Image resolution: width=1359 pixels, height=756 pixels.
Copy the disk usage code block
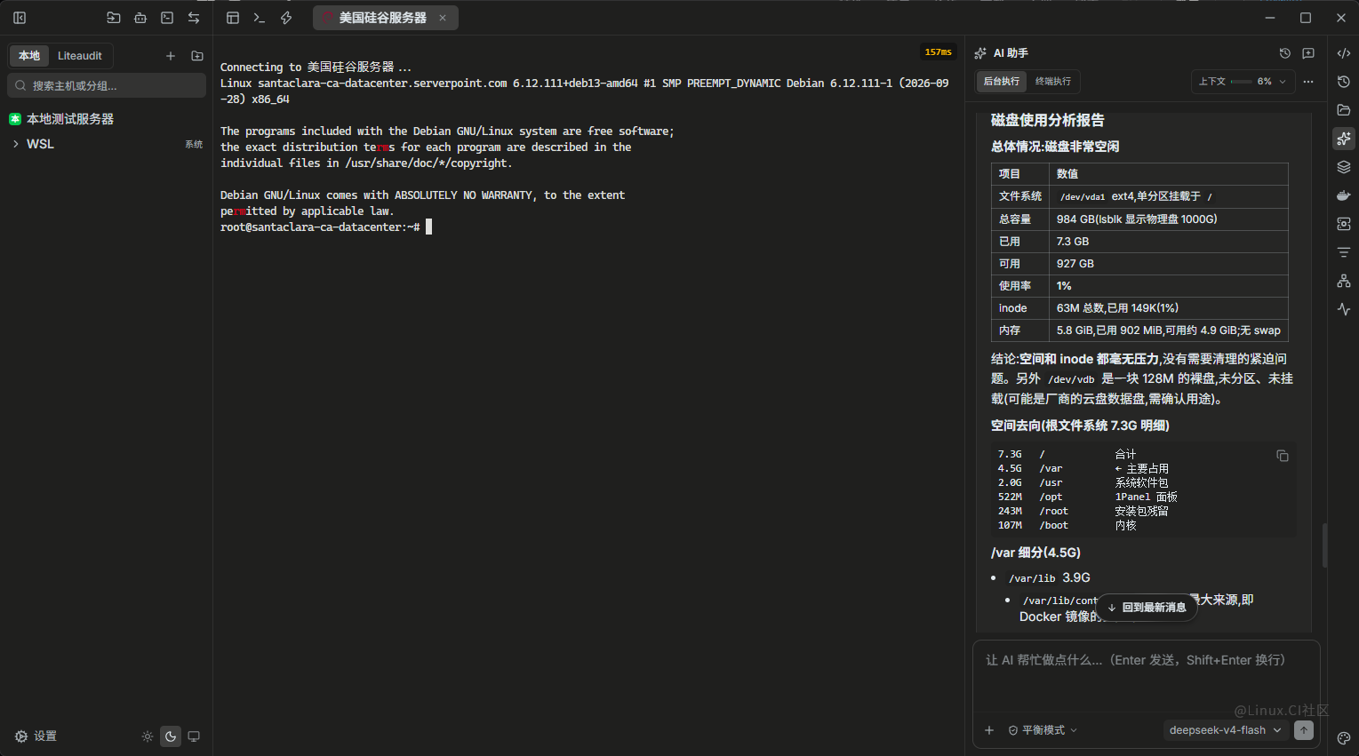(1283, 456)
